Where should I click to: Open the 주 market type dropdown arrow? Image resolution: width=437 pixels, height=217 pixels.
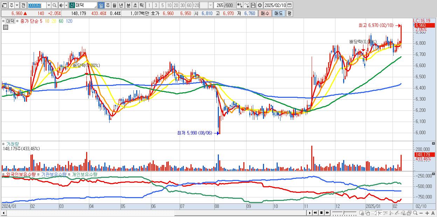click(x=17, y=6)
